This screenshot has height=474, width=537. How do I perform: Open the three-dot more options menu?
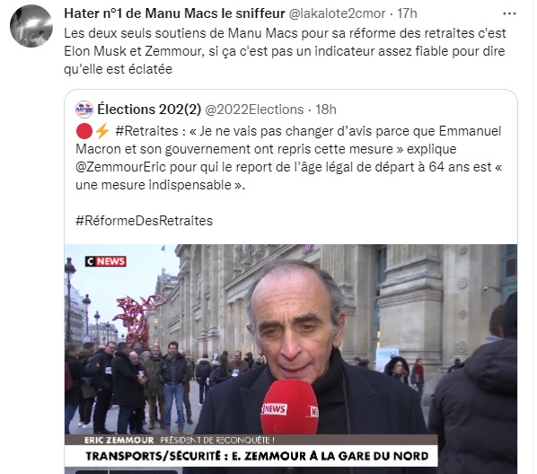509,13
